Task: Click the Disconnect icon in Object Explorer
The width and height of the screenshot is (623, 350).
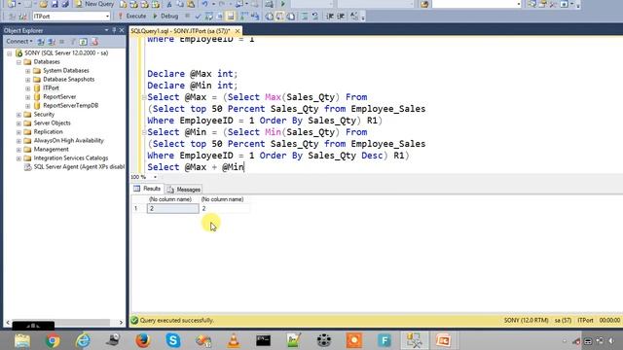Action: [x=52, y=41]
